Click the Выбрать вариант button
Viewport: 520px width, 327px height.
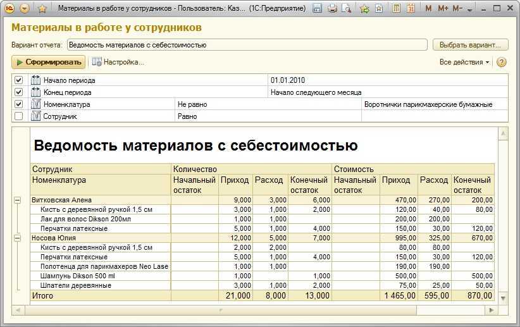(470, 45)
